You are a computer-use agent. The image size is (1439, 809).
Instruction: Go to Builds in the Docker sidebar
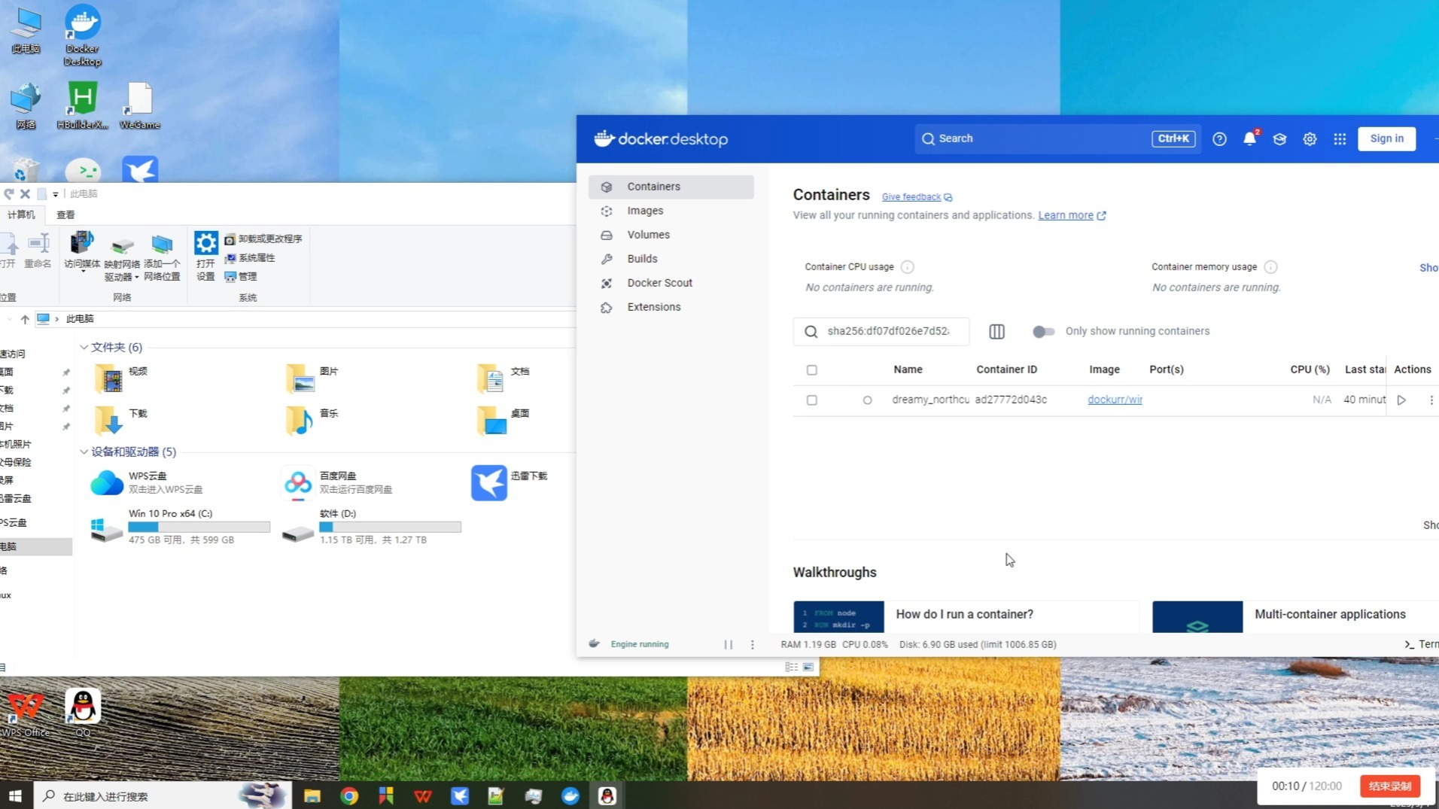(x=671, y=259)
